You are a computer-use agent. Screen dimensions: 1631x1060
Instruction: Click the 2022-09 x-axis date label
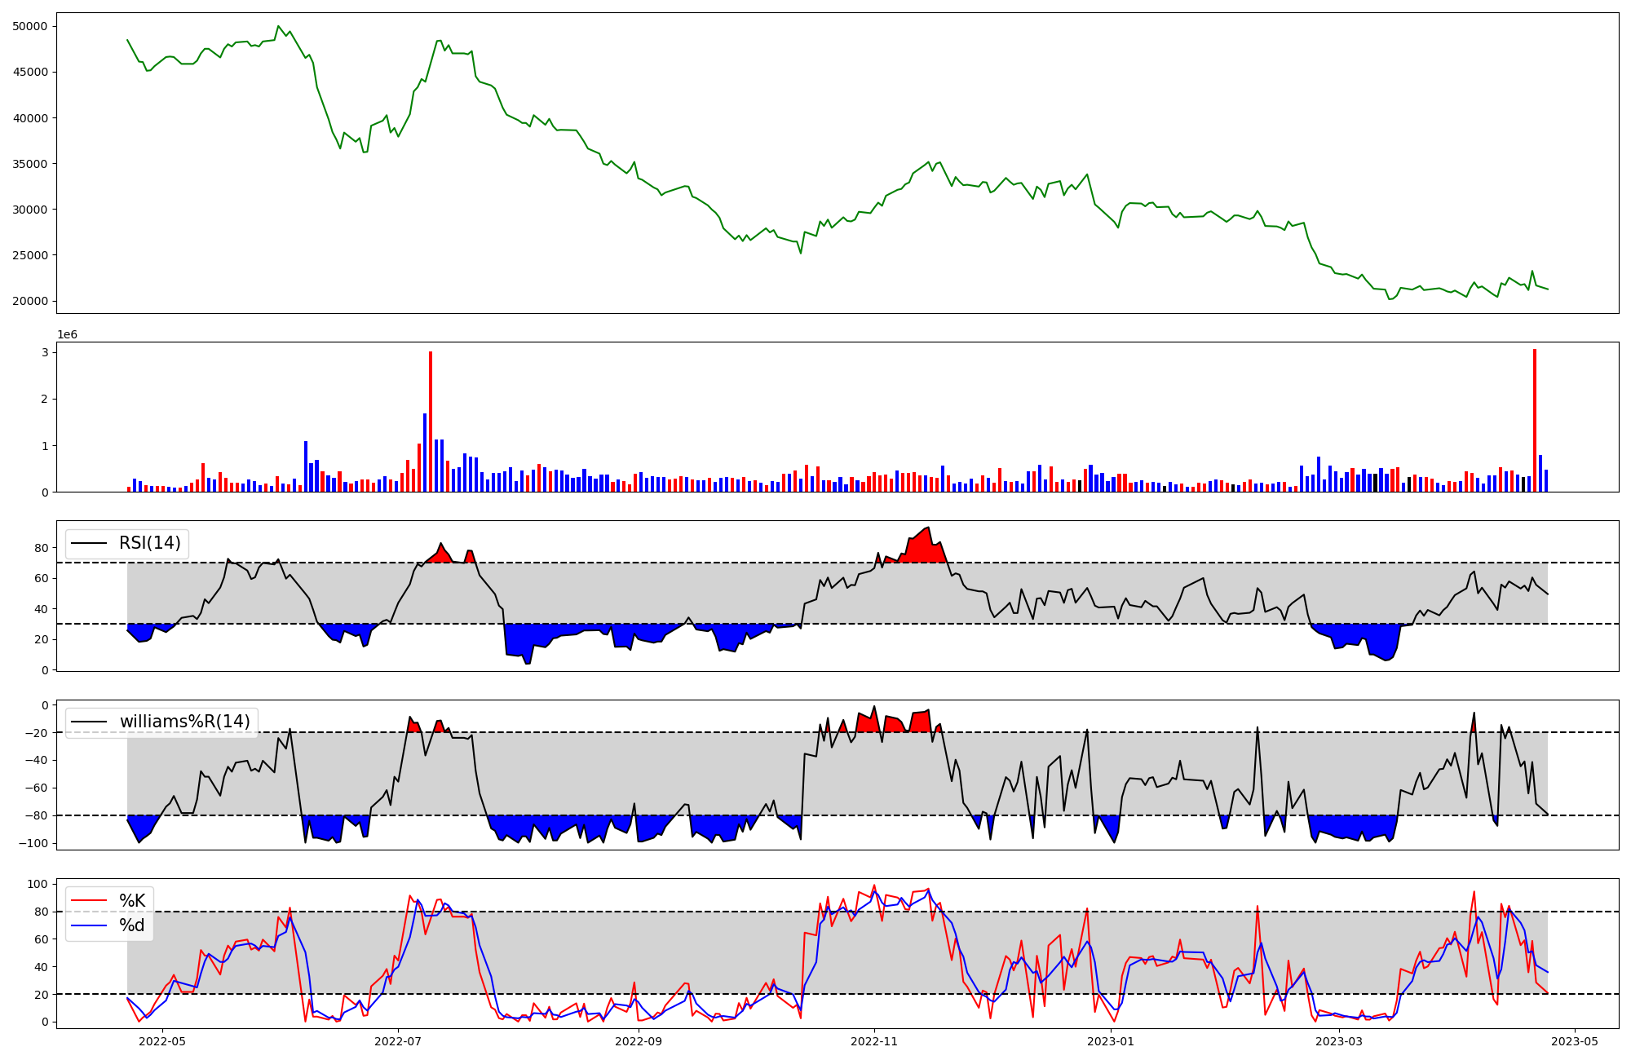point(639,1041)
